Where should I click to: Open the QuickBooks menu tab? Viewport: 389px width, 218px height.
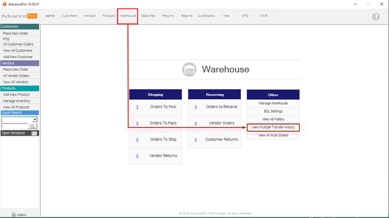(206, 16)
